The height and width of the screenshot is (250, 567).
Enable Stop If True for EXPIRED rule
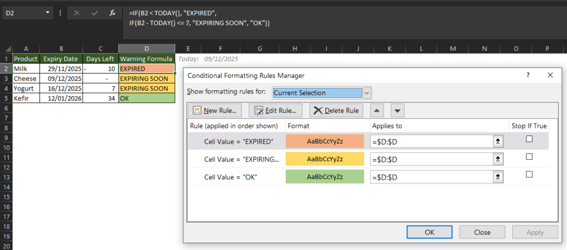coord(529,139)
